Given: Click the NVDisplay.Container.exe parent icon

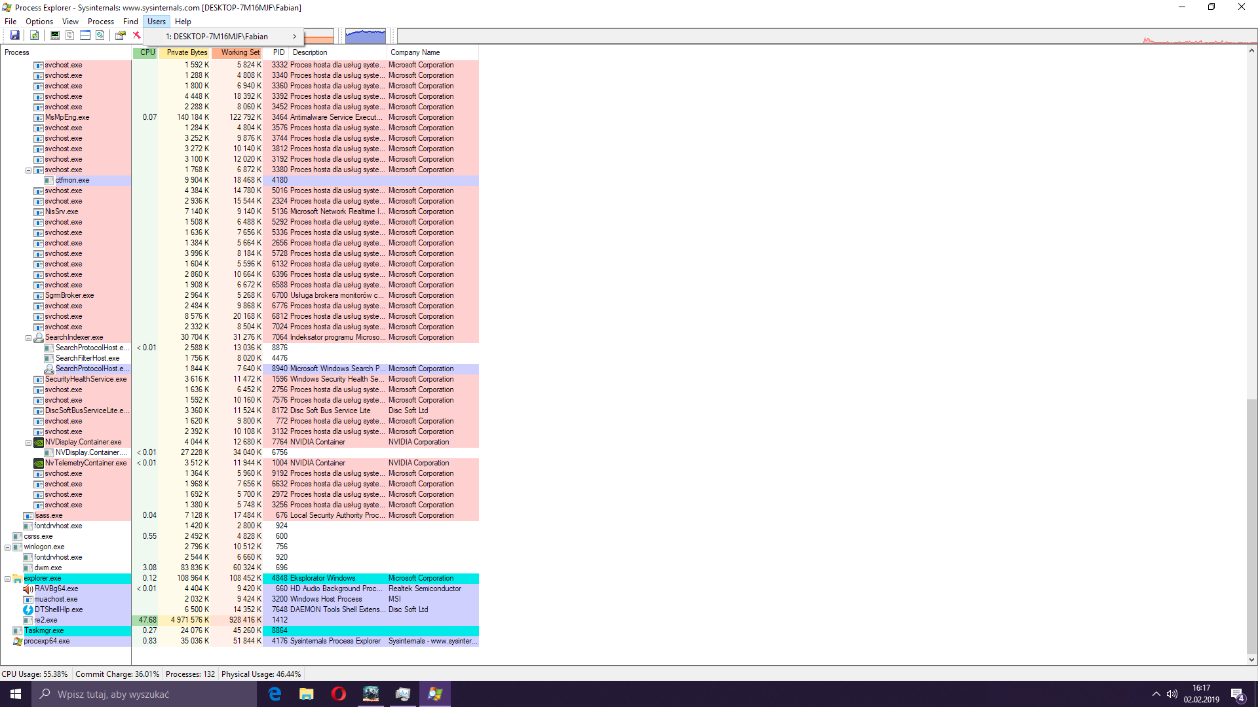Looking at the screenshot, I should 39,442.
